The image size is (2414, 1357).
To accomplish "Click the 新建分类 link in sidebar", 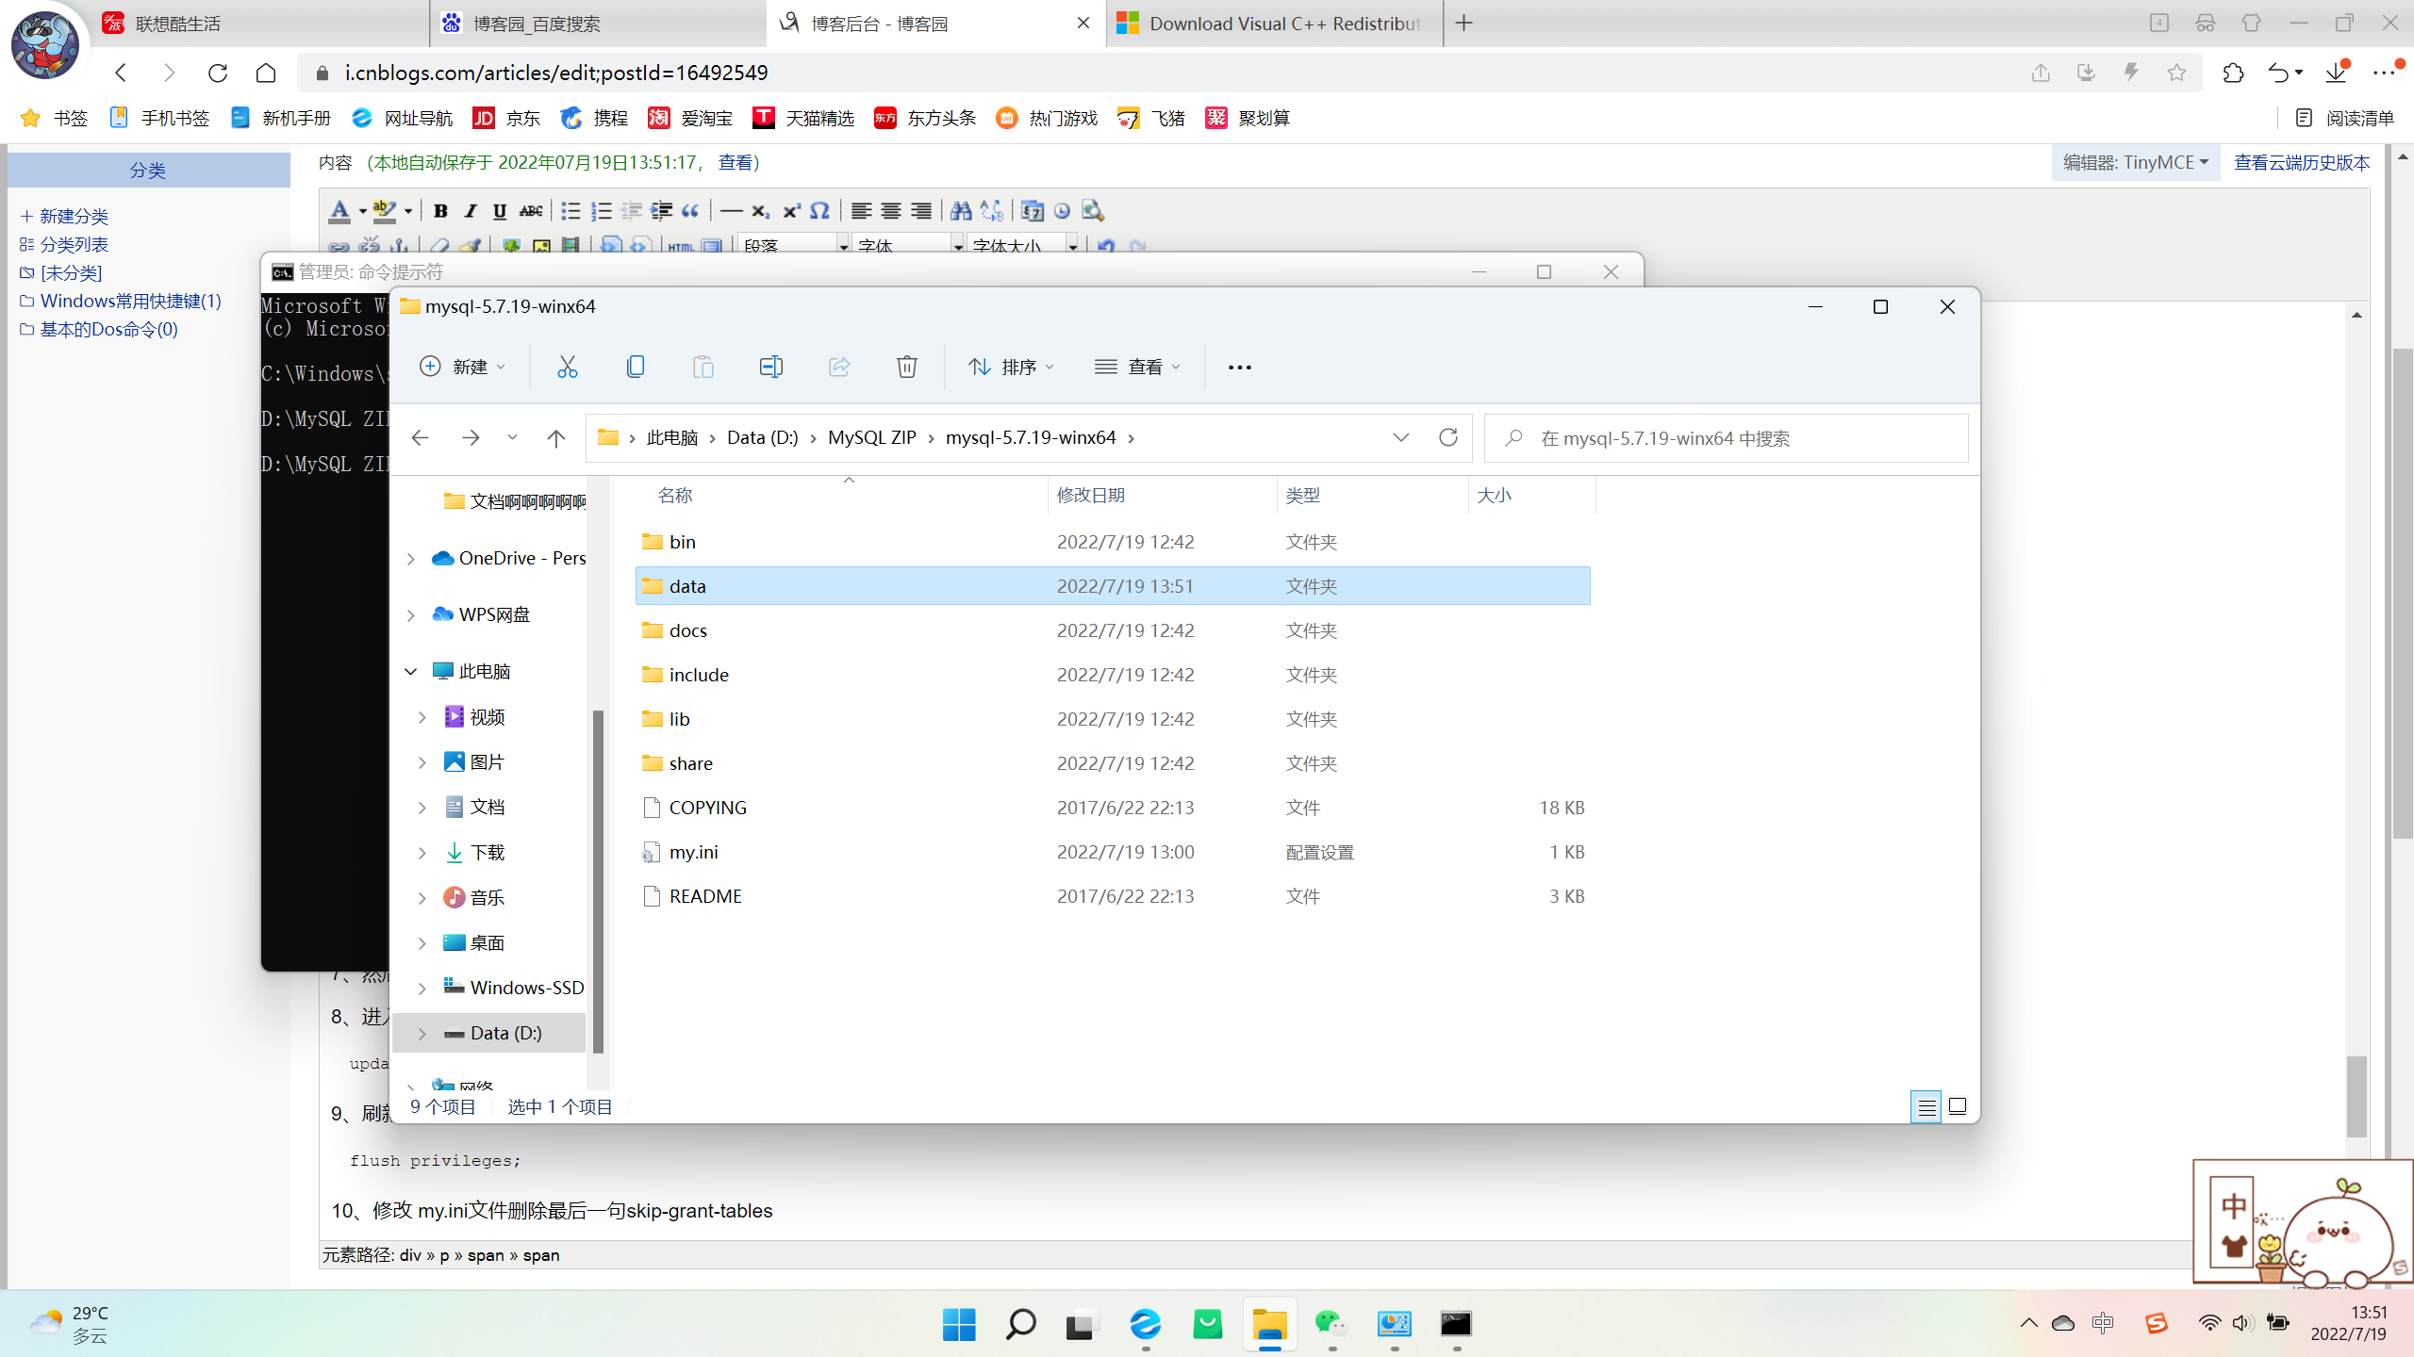I will click(x=74, y=217).
